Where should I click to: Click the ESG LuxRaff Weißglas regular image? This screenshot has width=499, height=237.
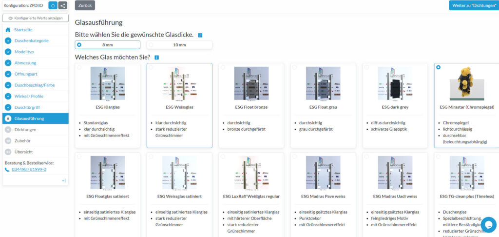point(251,173)
